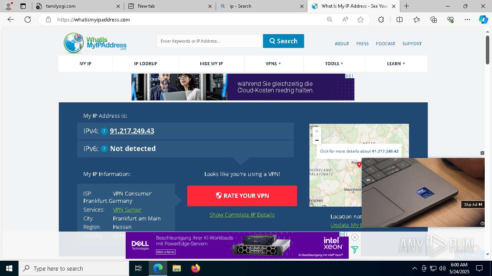This screenshot has height=276, width=492.
Task: Click the 91.217.249.43 IPv4 address link
Action: coord(132,131)
